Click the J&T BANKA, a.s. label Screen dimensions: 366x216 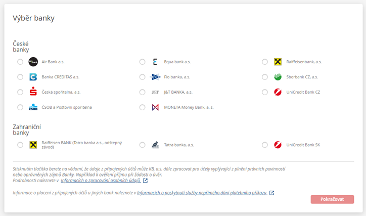pos(178,92)
